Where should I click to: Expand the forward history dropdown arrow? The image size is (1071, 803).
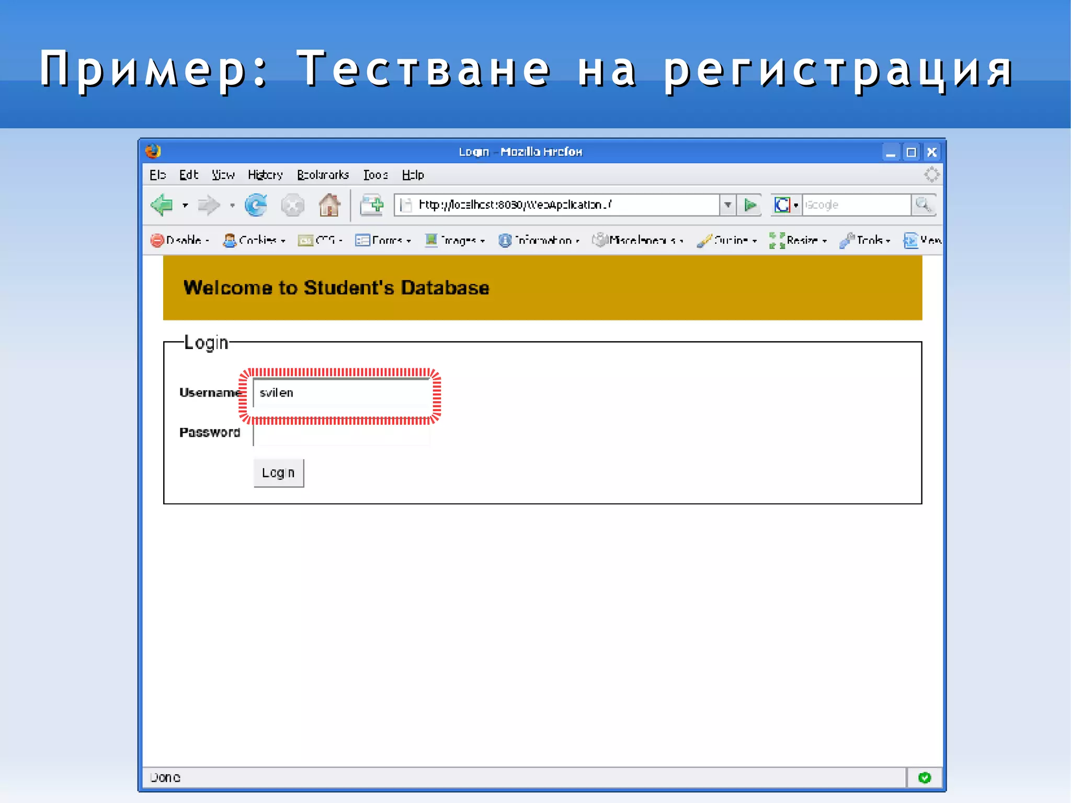232,206
